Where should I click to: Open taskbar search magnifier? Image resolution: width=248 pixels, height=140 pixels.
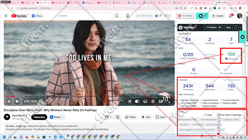coord(10,137)
